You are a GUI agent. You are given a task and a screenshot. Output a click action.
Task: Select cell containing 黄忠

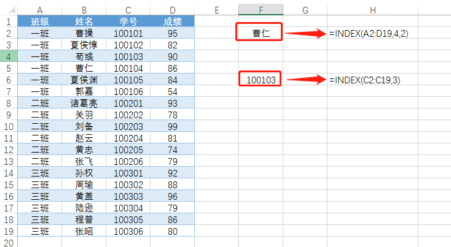[x=84, y=150]
